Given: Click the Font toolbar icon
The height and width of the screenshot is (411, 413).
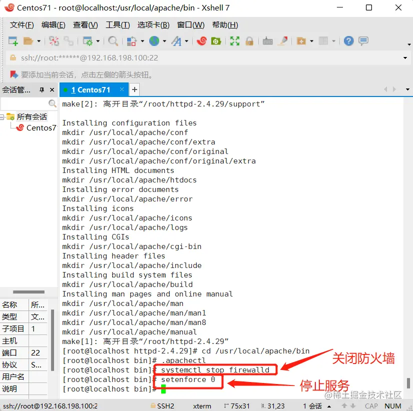Looking at the screenshot, I should pos(176,41).
